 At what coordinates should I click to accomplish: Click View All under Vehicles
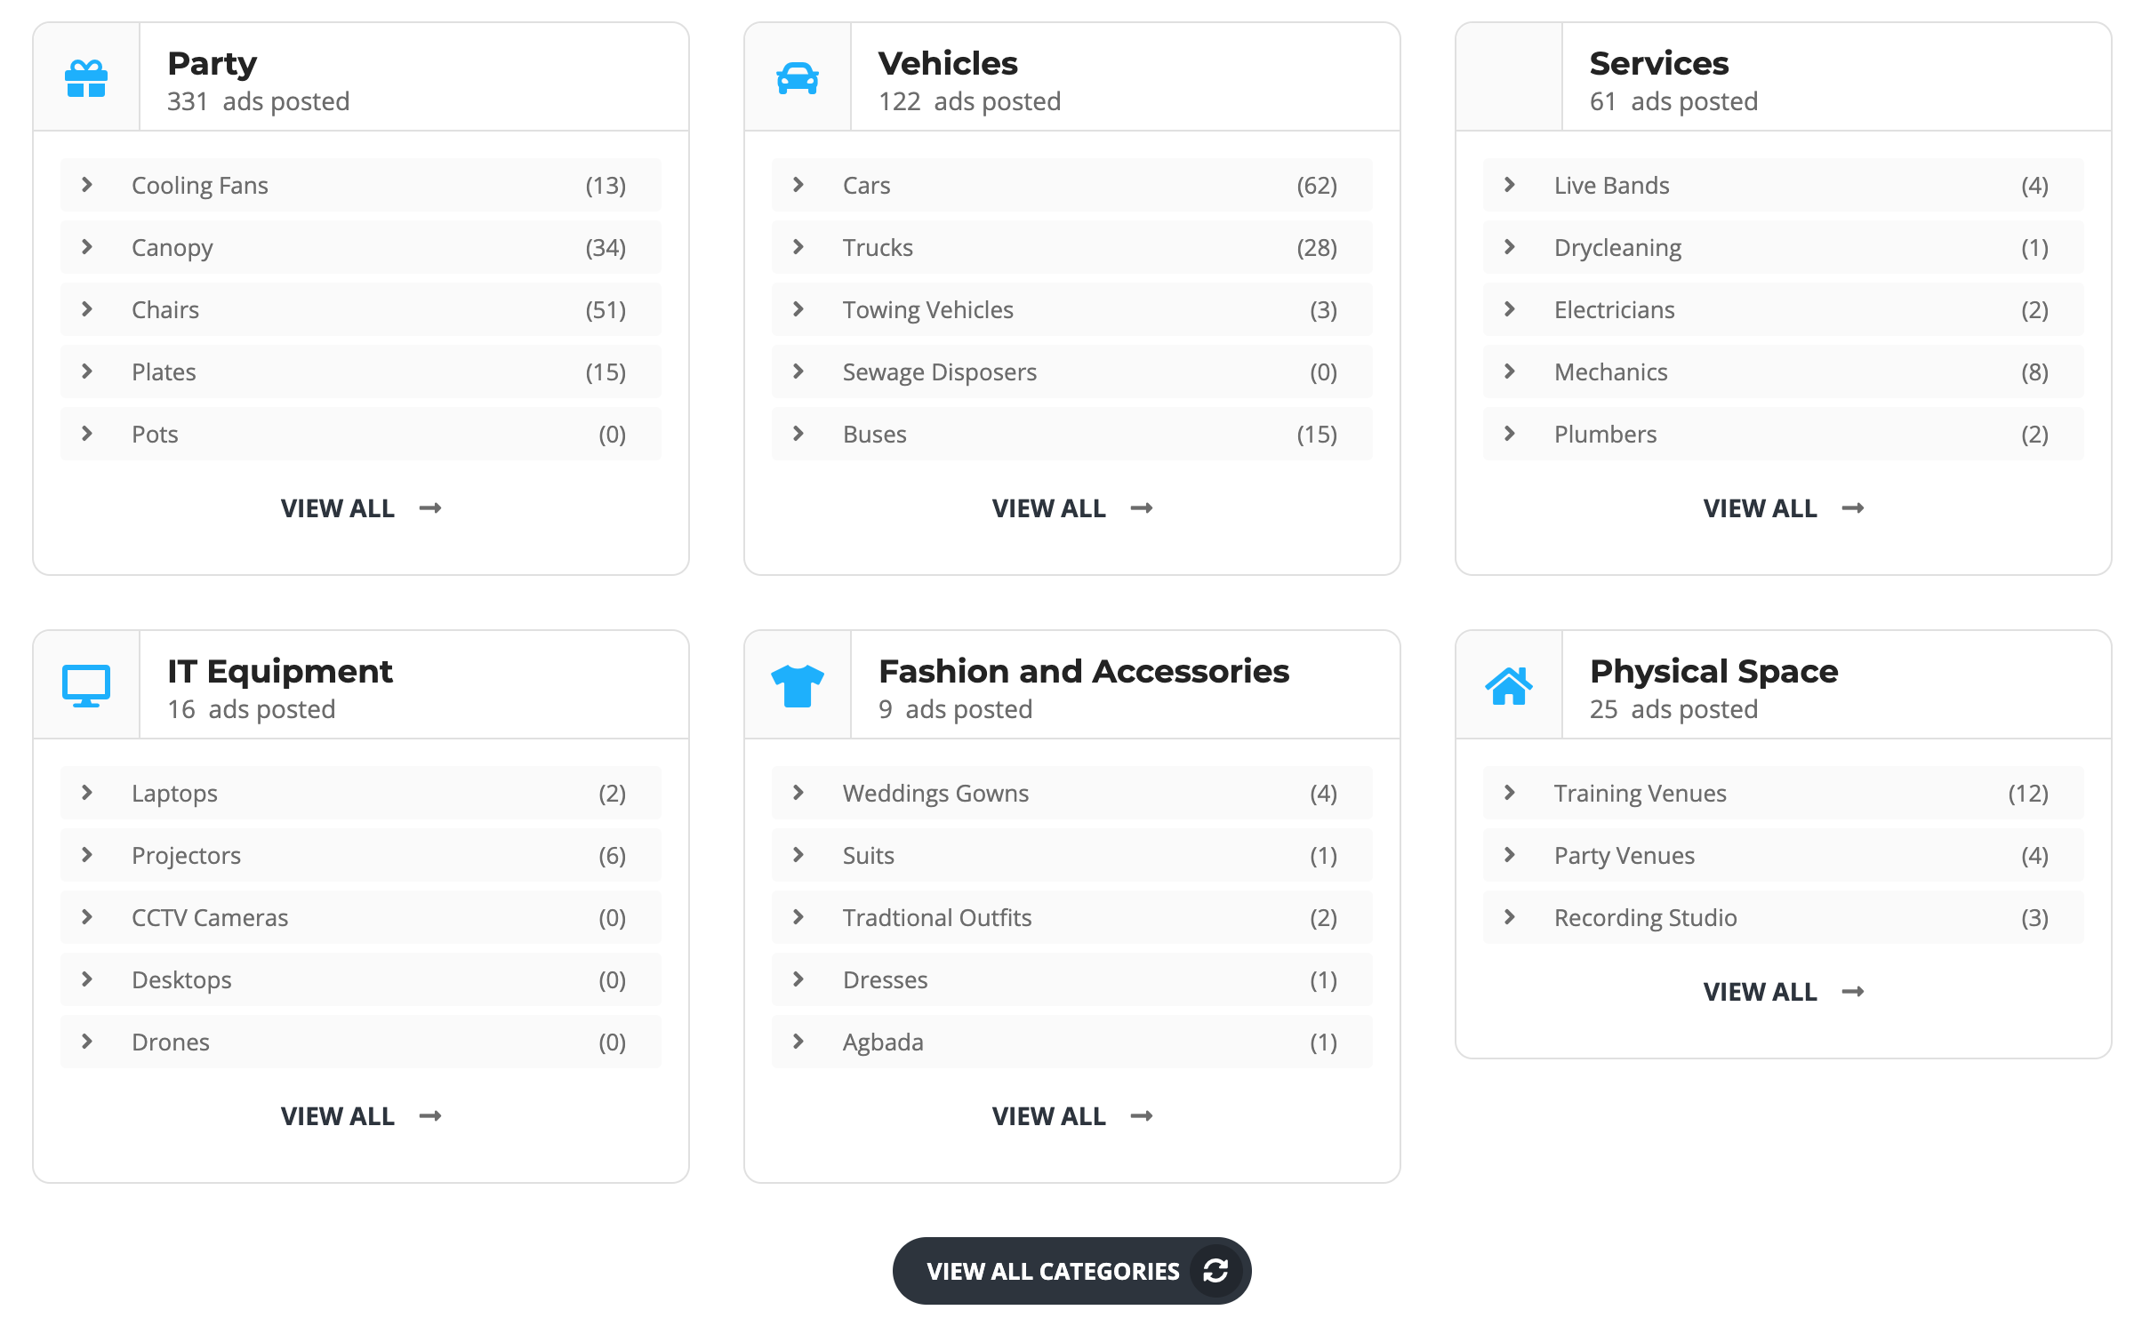click(x=1049, y=508)
